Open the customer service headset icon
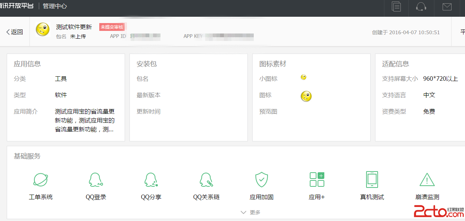Screen dimensions: 465x221 point(421,7)
